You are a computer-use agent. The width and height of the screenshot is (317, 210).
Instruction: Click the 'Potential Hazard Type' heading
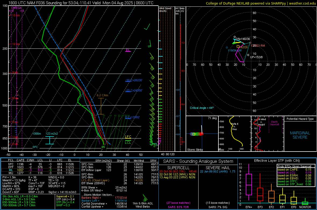pyautogui.click(x=300, y=119)
